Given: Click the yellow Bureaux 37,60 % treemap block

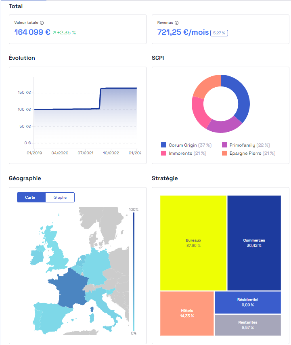Looking at the screenshot, I should click(x=193, y=243).
